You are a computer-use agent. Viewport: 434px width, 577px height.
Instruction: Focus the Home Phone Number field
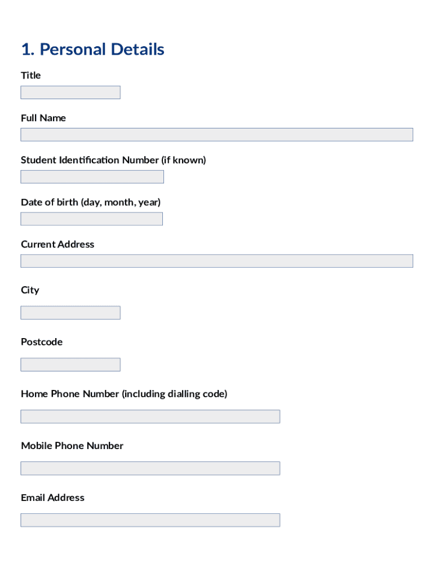click(x=150, y=416)
